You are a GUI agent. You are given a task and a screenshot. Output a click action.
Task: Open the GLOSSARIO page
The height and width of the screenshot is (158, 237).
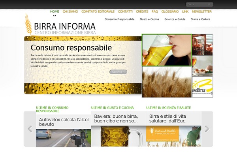[170, 11]
